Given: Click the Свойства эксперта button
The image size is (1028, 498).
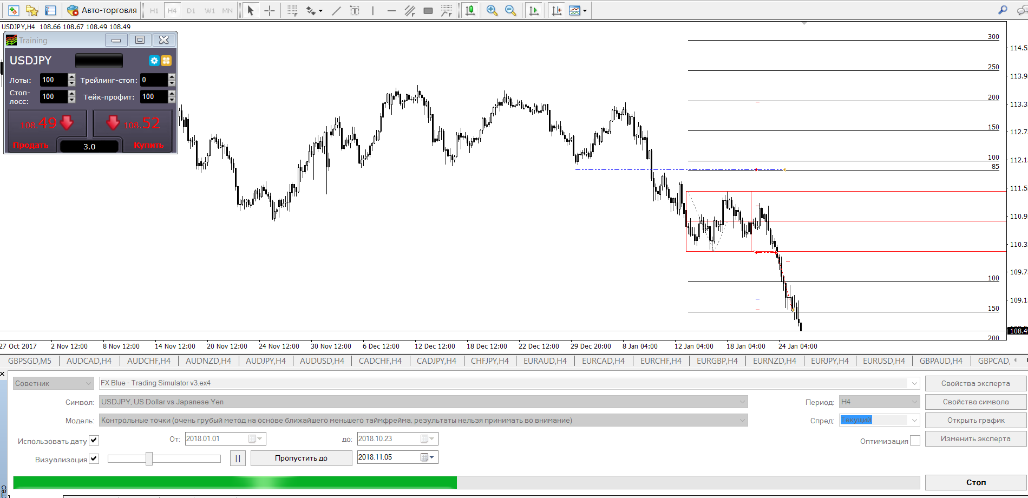Looking at the screenshot, I should (975, 383).
